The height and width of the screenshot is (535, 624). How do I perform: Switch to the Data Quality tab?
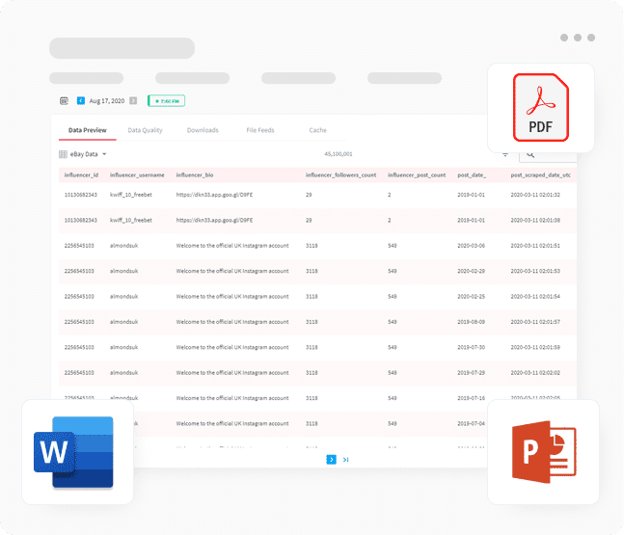[145, 130]
